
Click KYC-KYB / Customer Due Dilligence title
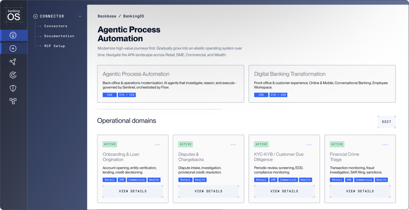(279, 157)
